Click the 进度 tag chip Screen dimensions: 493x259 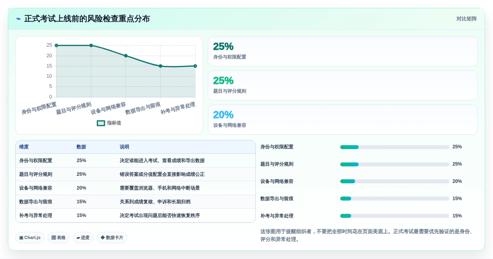pyautogui.click(x=83, y=237)
